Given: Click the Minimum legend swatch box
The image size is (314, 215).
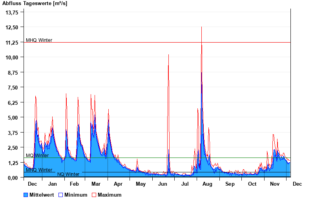Looking at the screenshot, I should 61,195.
